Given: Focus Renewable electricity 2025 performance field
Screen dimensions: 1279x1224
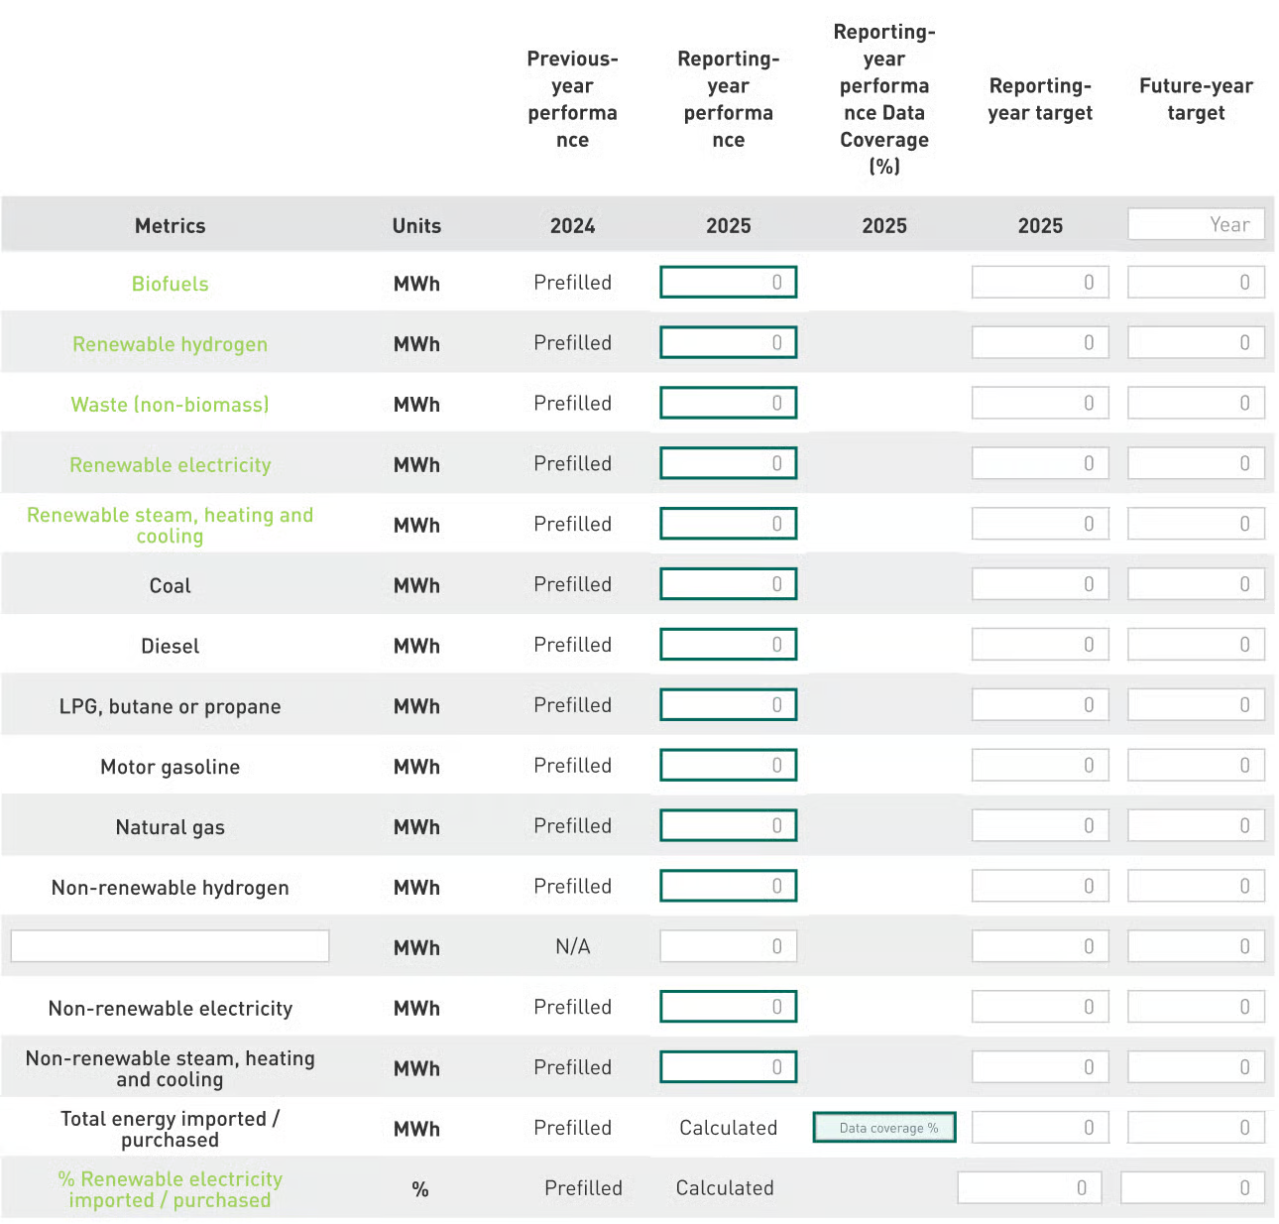Looking at the screenshot, I should [729, 464].
